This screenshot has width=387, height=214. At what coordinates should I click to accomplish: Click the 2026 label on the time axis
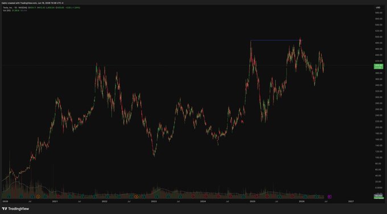(302, 201)
